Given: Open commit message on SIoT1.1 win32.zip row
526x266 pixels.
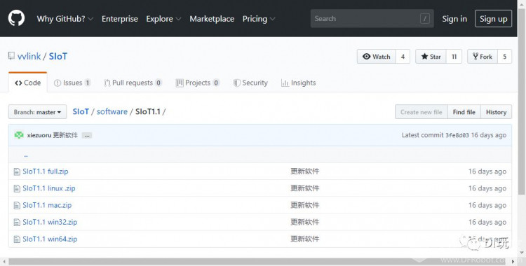Looking at the screenshot, I should pyautogui.click(x=305, y=222).
